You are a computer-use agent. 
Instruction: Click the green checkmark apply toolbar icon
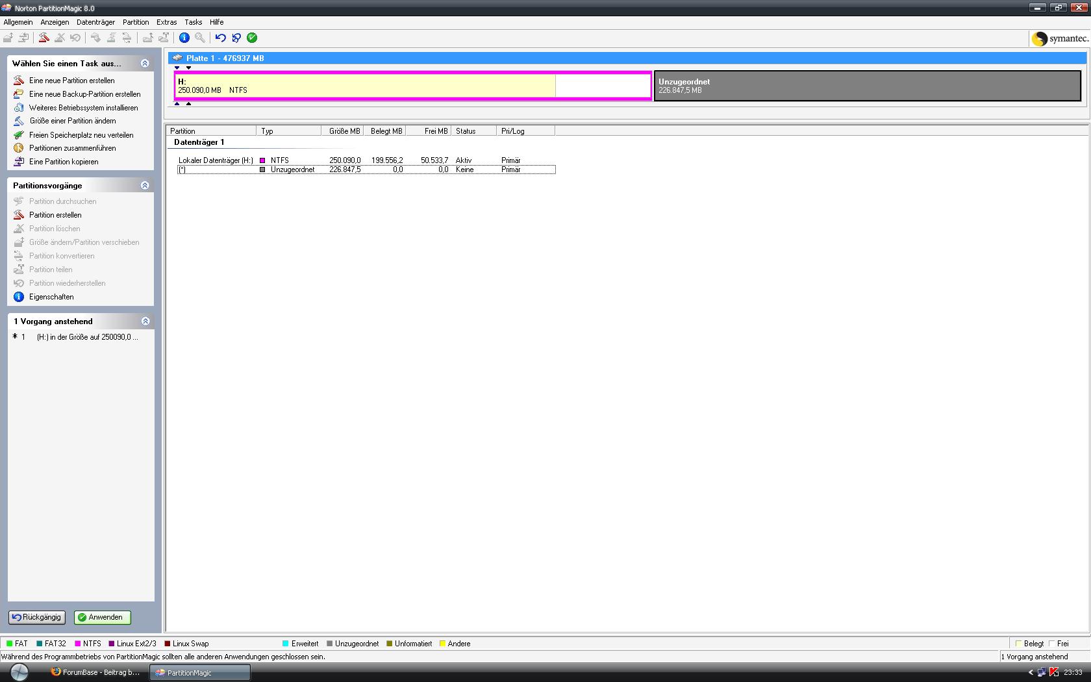click(x=252, y=38)
